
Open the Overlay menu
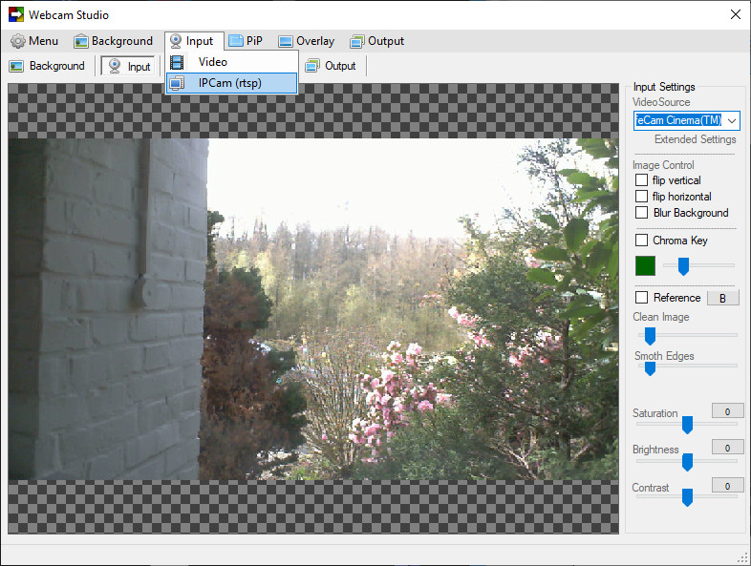[307, 41]
